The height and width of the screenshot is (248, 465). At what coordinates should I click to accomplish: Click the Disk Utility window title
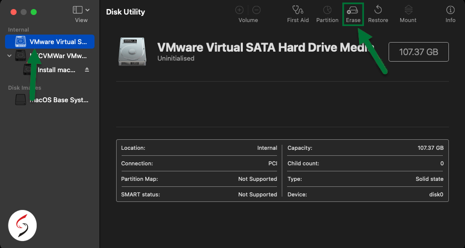[x=126, y=12]
